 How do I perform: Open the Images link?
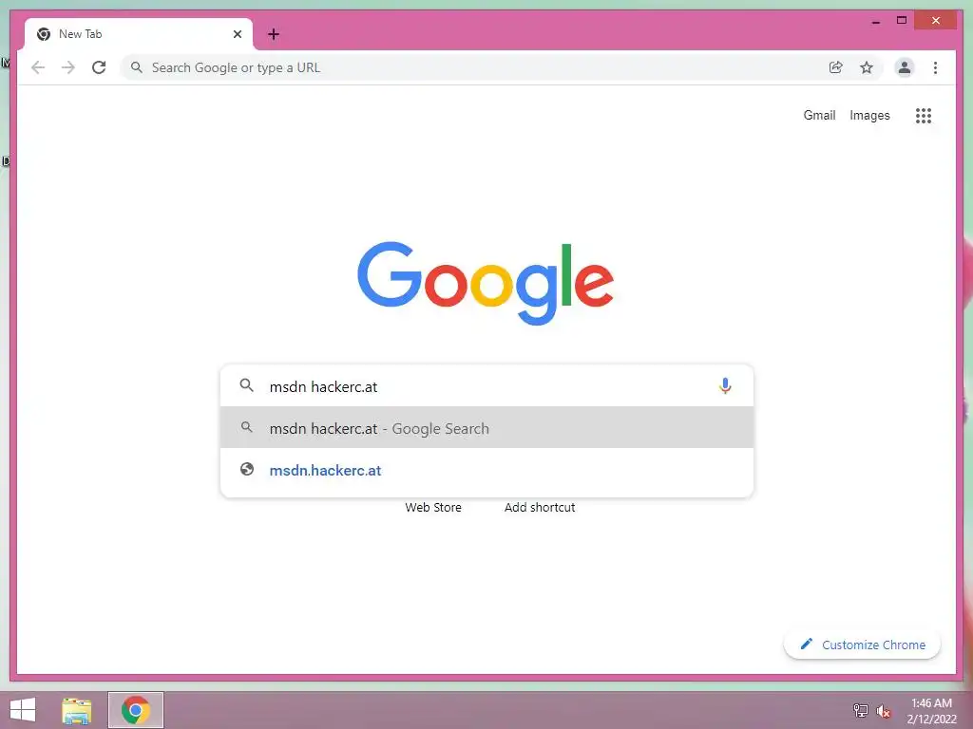(869, 115)
